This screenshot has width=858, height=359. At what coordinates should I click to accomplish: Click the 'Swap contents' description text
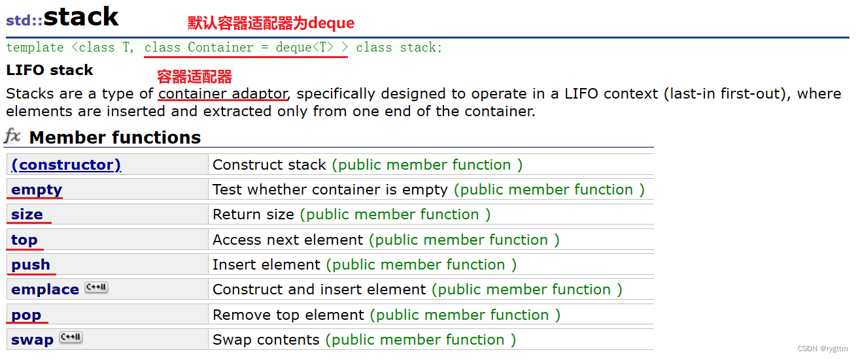(x=266, y=340)
